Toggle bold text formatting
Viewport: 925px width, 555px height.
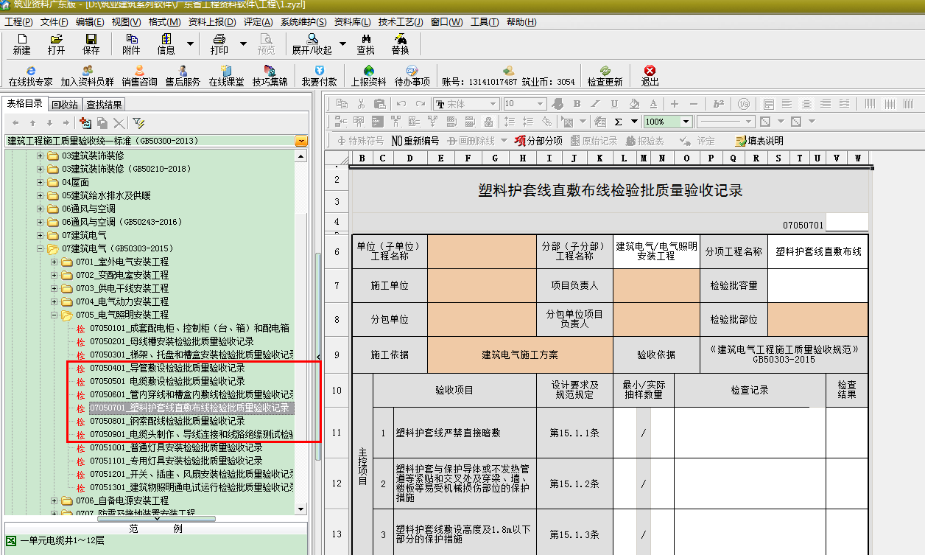(577, 104)
